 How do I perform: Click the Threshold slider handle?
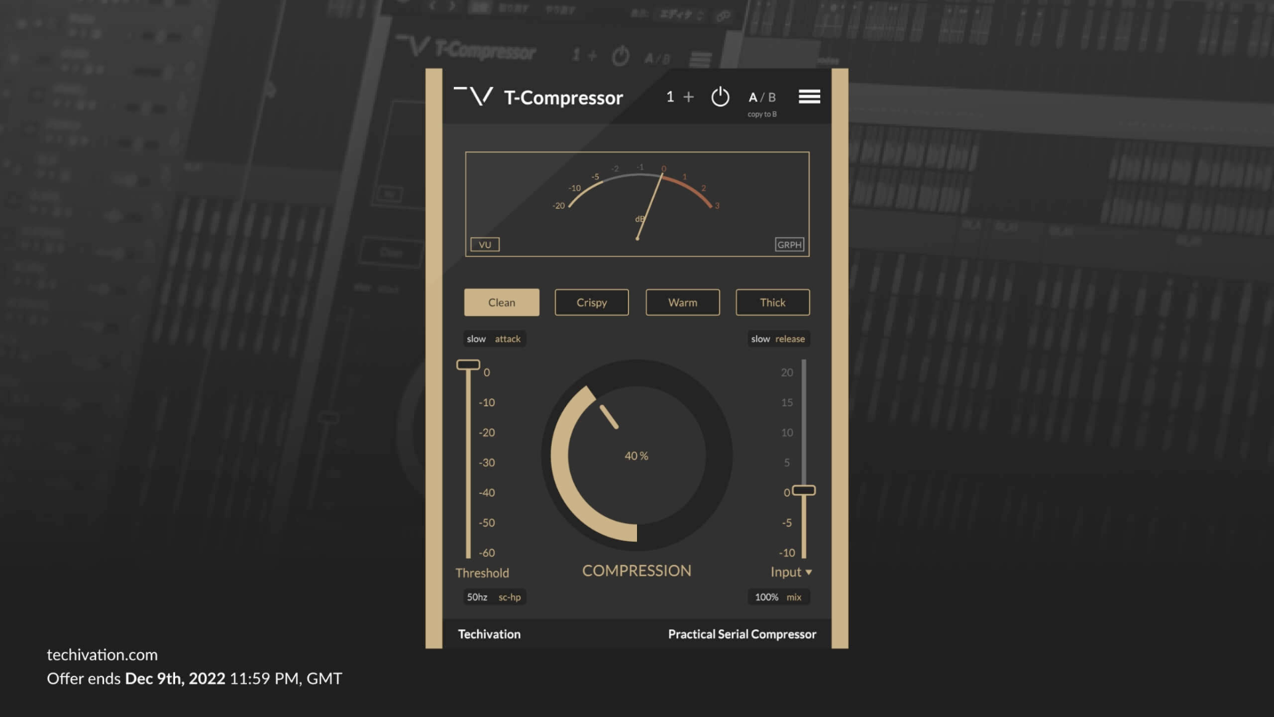(468, 364)
